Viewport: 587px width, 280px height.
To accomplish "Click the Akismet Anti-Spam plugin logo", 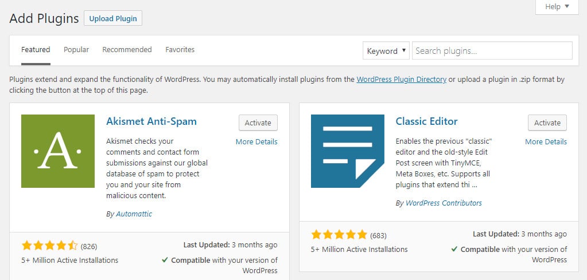I will click(x=58, y=151).
